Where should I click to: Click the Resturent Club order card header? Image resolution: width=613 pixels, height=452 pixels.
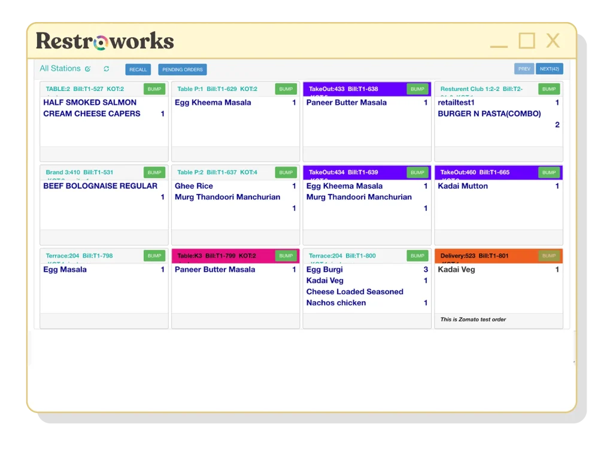click(479, 89)
